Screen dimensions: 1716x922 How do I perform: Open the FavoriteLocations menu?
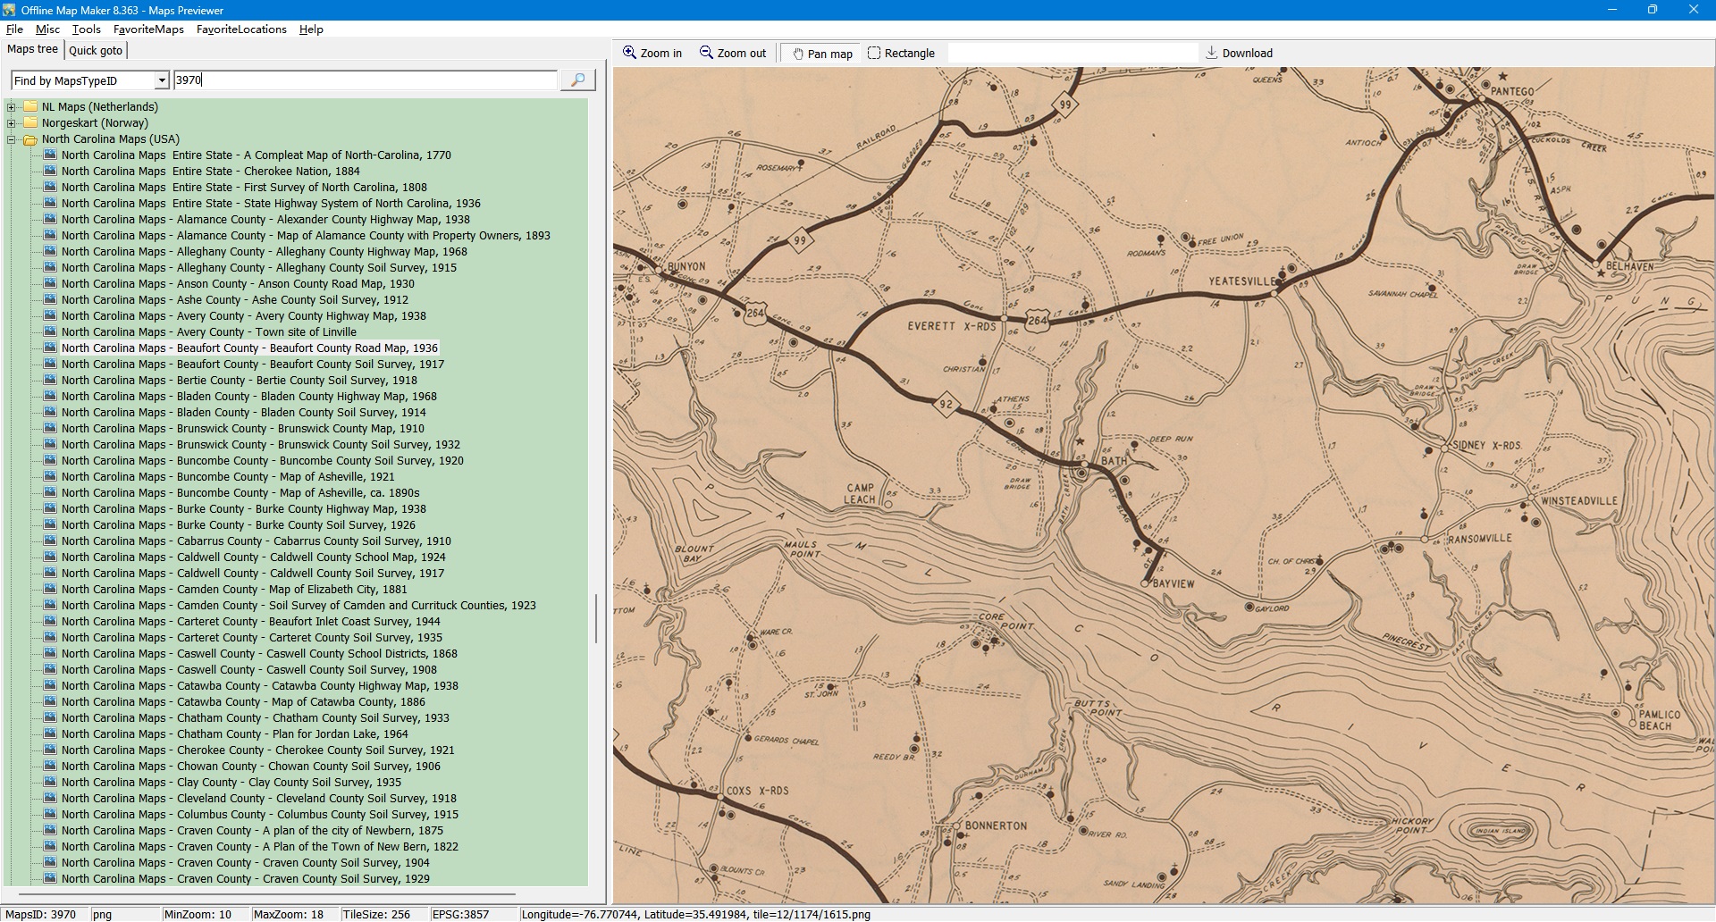[241, 29]
